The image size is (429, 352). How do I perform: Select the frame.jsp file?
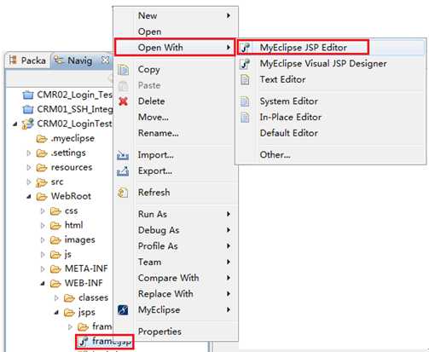(105, 342)
